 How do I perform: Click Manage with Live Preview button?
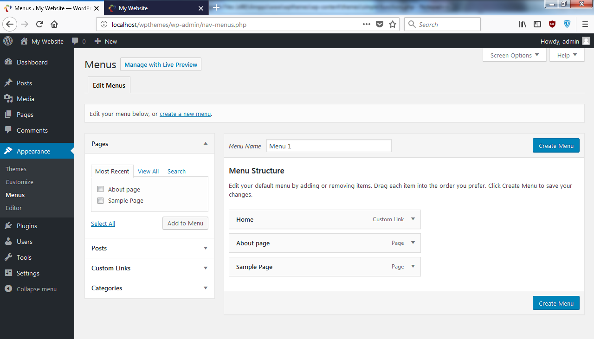(x=161, y=64)
